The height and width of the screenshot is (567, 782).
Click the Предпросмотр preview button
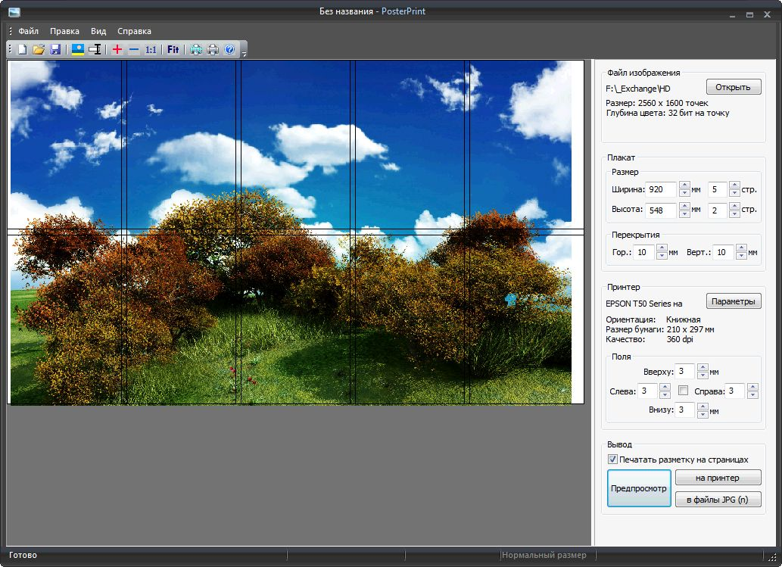coord(639,488)
